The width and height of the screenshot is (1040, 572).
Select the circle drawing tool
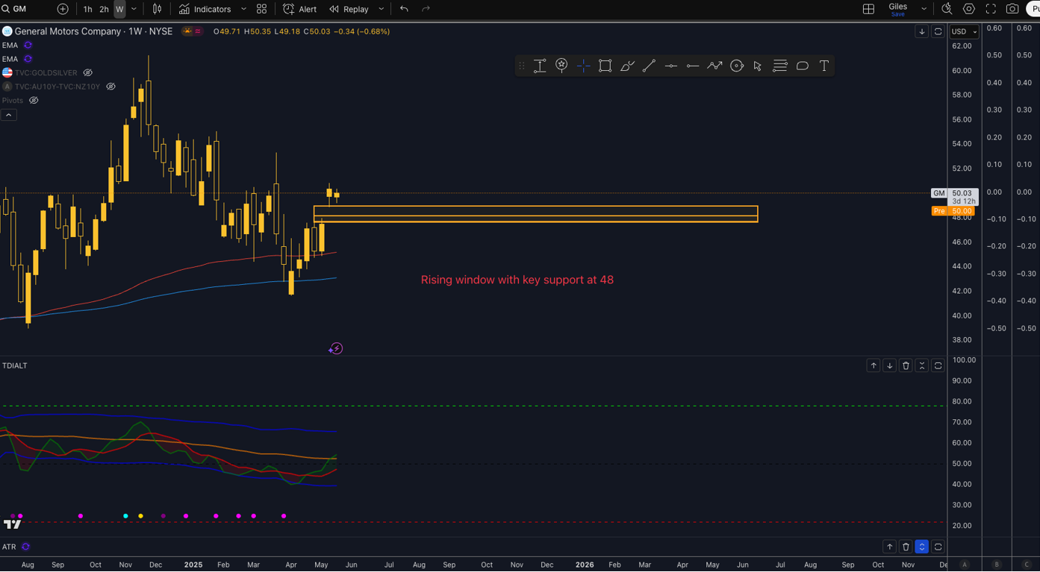pyautogui.click(x=737, y=66)
